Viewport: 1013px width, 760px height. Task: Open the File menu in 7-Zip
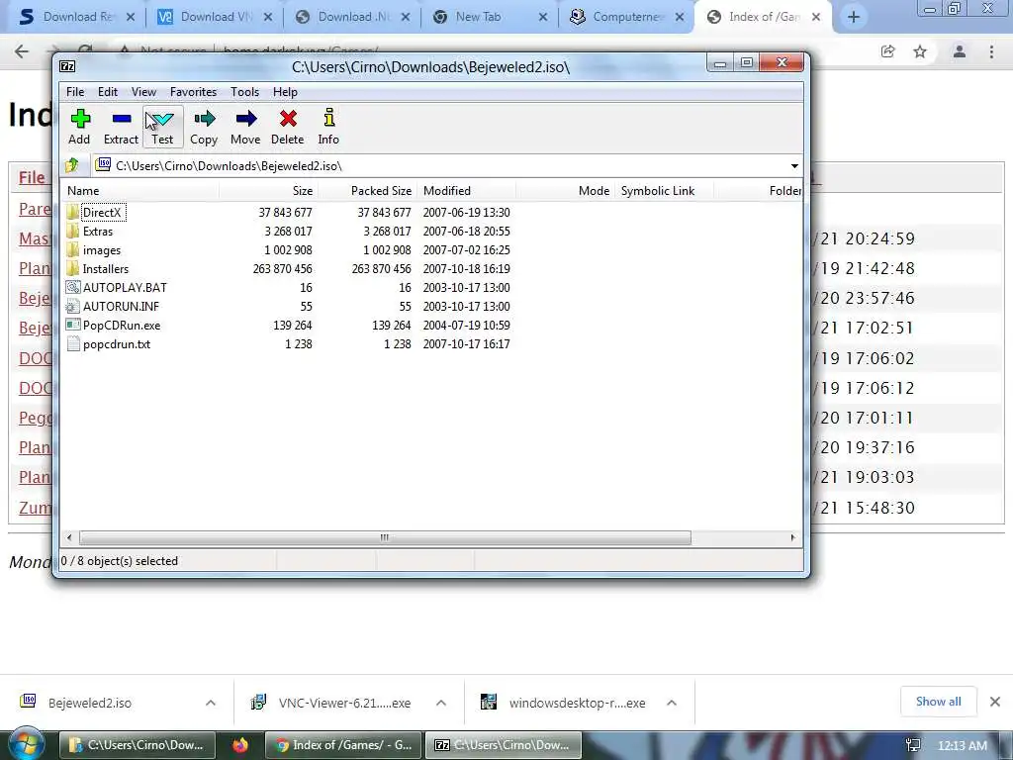point(75,92)
